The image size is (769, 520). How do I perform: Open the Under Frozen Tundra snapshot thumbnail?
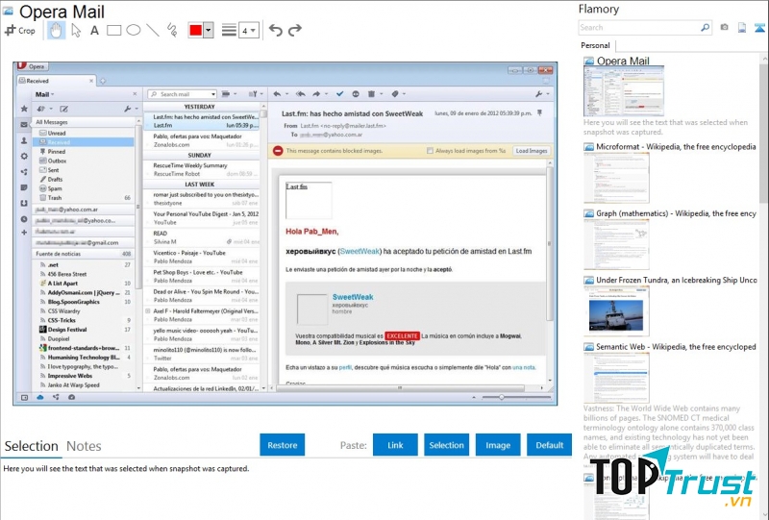click(x=616, y=311)
